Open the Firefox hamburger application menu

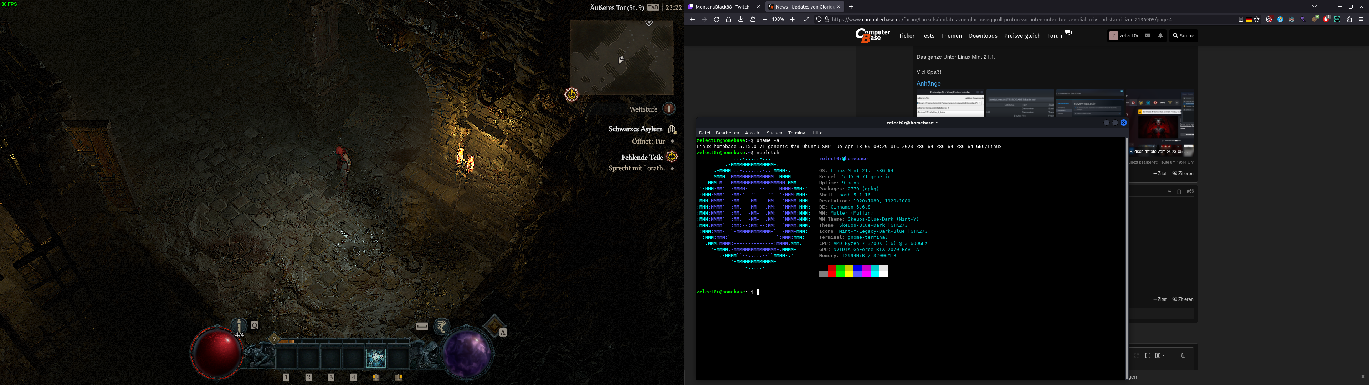point(1361,20)
